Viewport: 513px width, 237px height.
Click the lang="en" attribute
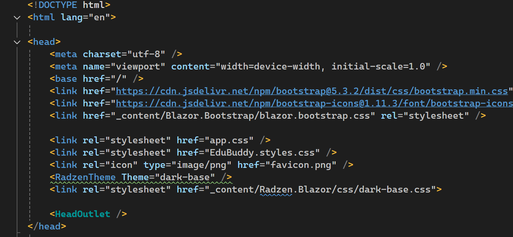tap(86, 17)
